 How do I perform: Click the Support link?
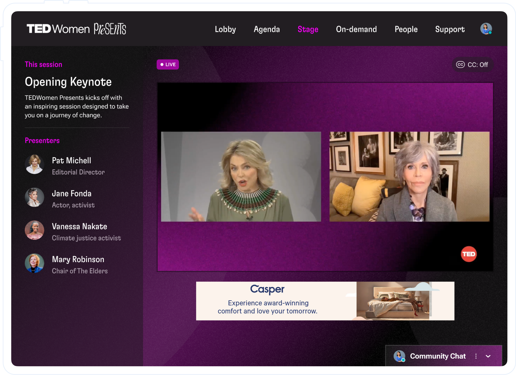click(x=450, y=29)
